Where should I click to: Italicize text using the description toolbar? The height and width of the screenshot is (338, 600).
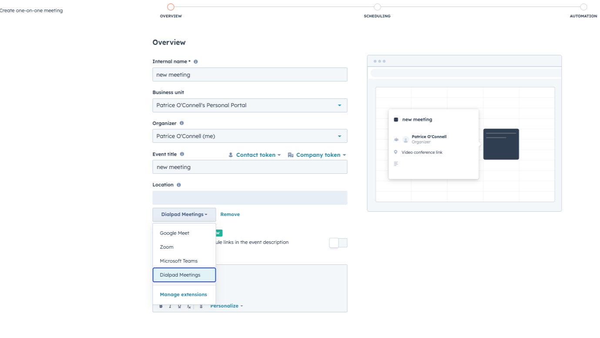(x=170, y=306)
